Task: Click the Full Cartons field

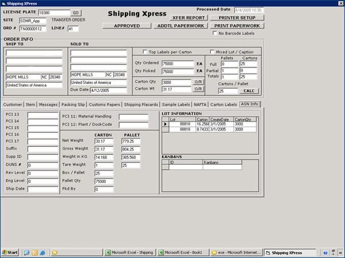Action: [x=248, y=64]
